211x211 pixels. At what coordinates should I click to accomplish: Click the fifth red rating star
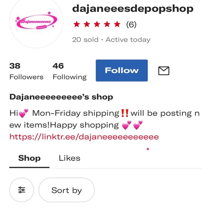(118, 24)
